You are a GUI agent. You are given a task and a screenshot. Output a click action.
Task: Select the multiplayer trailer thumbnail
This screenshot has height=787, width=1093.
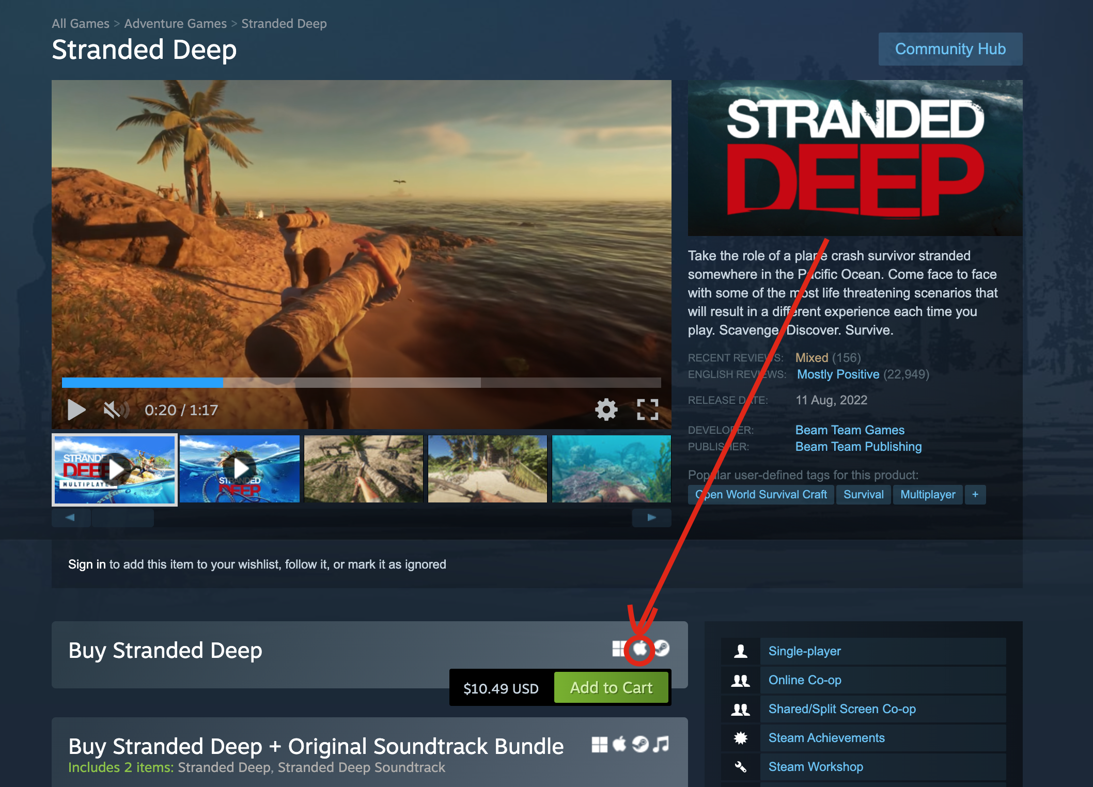pyautogui.click(x=115, y=469)
